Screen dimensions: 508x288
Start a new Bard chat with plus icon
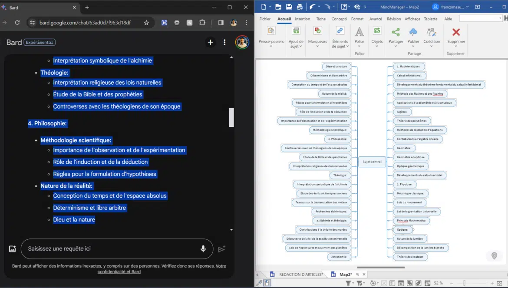click(x=210, y=42)
